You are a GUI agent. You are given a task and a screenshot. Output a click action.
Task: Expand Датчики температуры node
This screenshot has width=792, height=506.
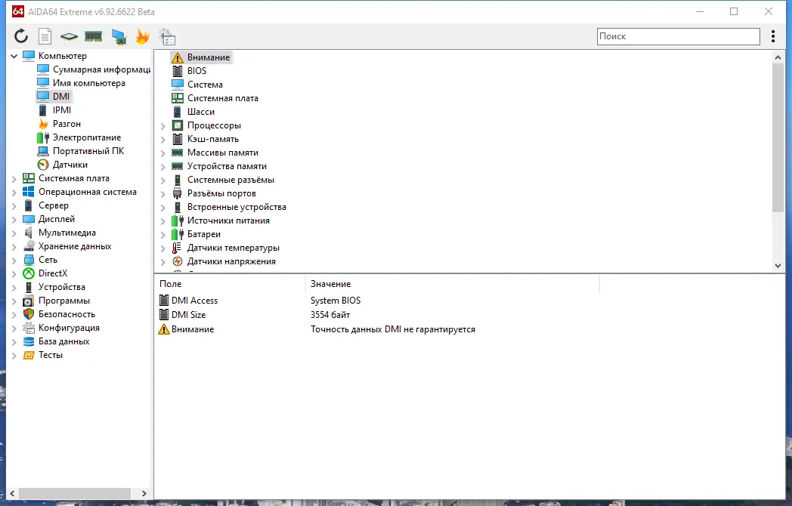point(163,248)
